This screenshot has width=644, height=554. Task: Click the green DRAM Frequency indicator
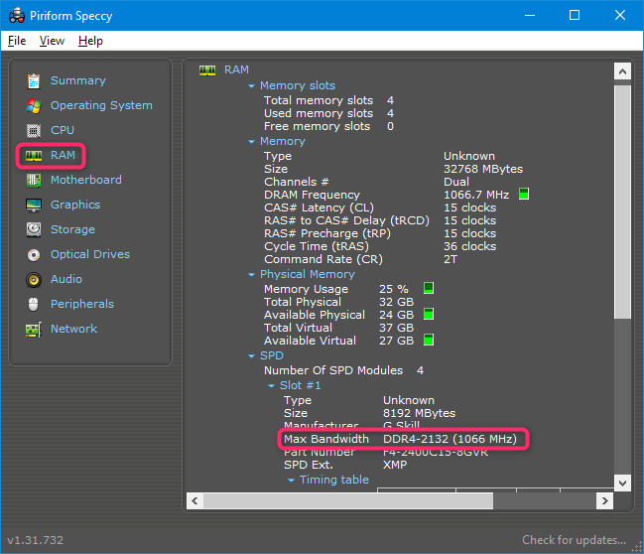tap(523, 195)
